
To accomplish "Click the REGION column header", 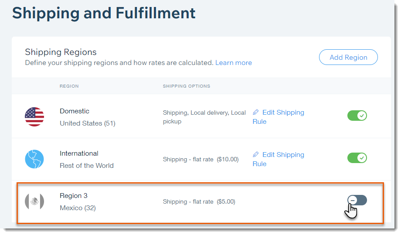I will coord(69,86).
